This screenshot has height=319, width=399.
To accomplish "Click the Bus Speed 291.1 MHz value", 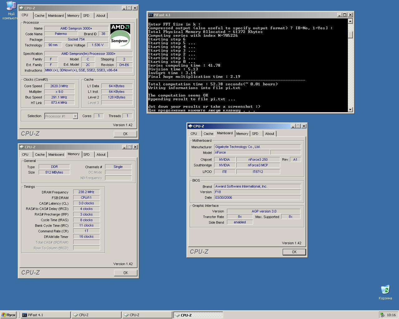I will pyautogui.click(x=59, y=97).
